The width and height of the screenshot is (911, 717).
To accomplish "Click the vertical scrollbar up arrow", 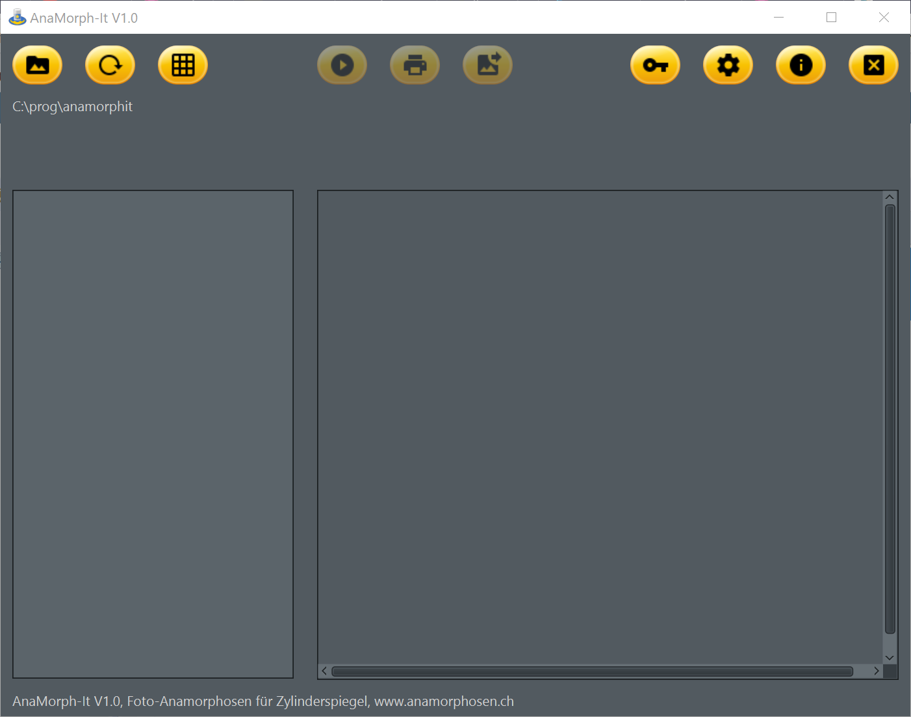I will coord(890,197).
